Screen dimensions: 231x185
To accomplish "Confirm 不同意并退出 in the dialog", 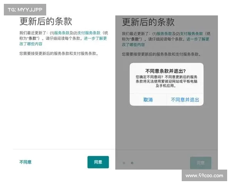I will click(185, 100).
